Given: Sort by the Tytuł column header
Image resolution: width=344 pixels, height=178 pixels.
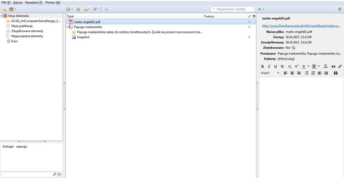Looking at the screenshot, I should [134, 16].
